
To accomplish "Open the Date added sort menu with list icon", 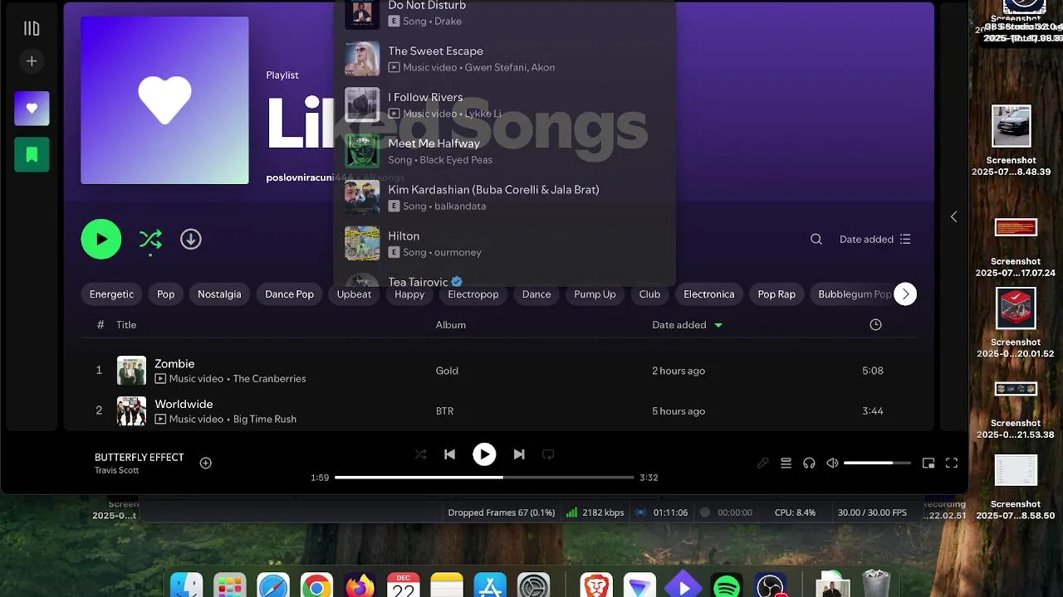I will [875, 239].
